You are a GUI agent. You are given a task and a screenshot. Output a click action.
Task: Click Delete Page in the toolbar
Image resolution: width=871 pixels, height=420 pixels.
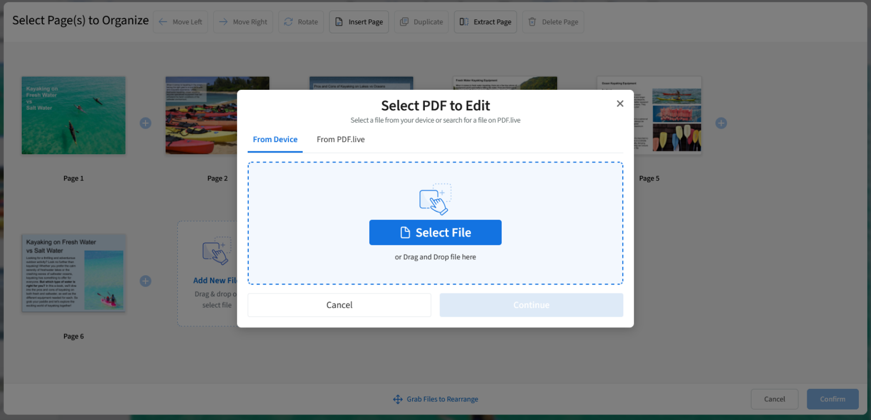pos(553,22)
